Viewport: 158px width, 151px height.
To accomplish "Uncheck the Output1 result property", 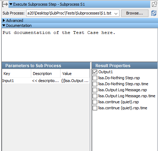I will point(95,72).
